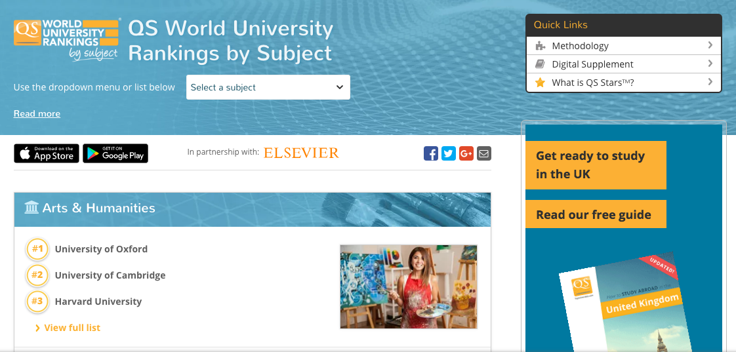View full list of Arts & Humanities
736x352 pixels.
click(x=72, y=327)
